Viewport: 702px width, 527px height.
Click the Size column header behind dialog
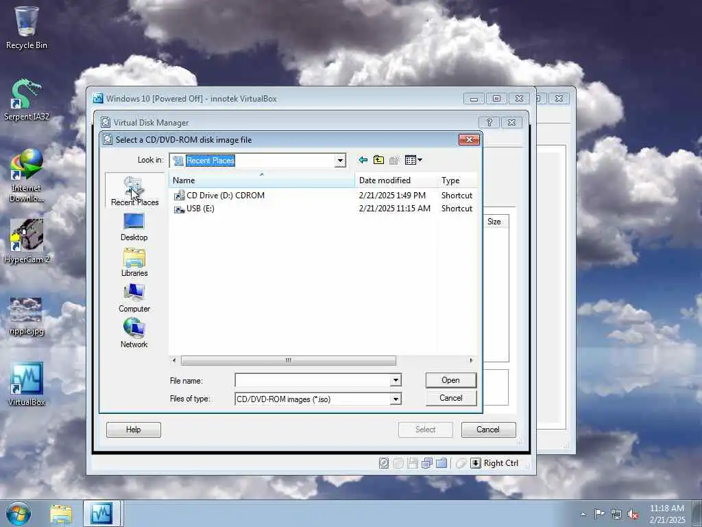pyautogui.click(x=496, y=222)
